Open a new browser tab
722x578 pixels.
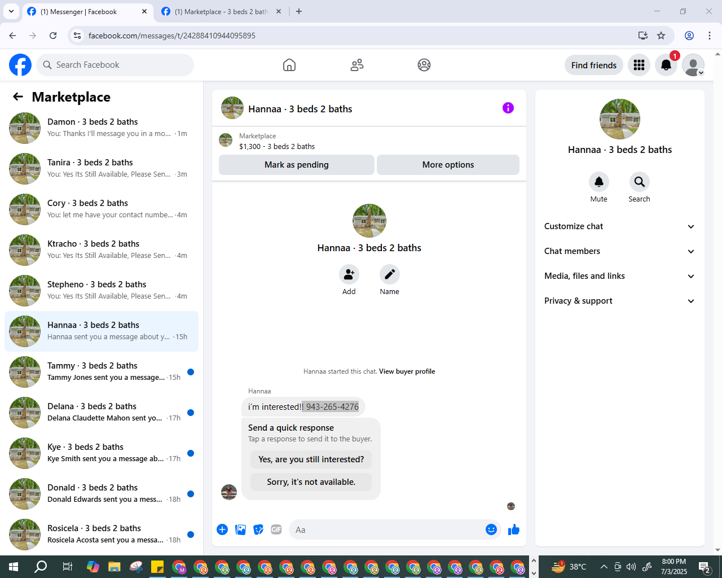point(299,11)
